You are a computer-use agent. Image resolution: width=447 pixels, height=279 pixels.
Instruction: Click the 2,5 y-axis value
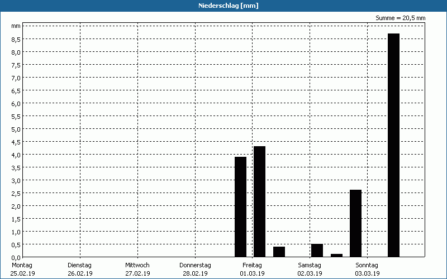(x=16, y=194)
